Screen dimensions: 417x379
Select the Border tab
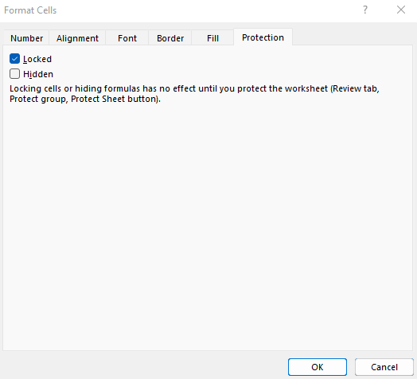[170, 38]
